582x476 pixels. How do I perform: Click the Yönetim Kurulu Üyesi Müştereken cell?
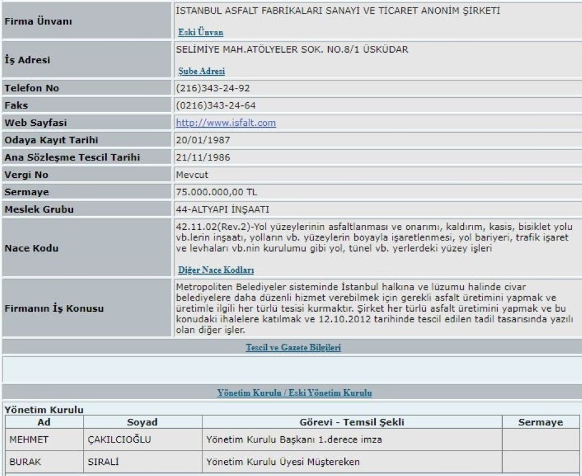click(x=273, y=462)
